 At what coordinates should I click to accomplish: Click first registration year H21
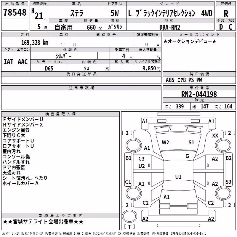(39, 15)
